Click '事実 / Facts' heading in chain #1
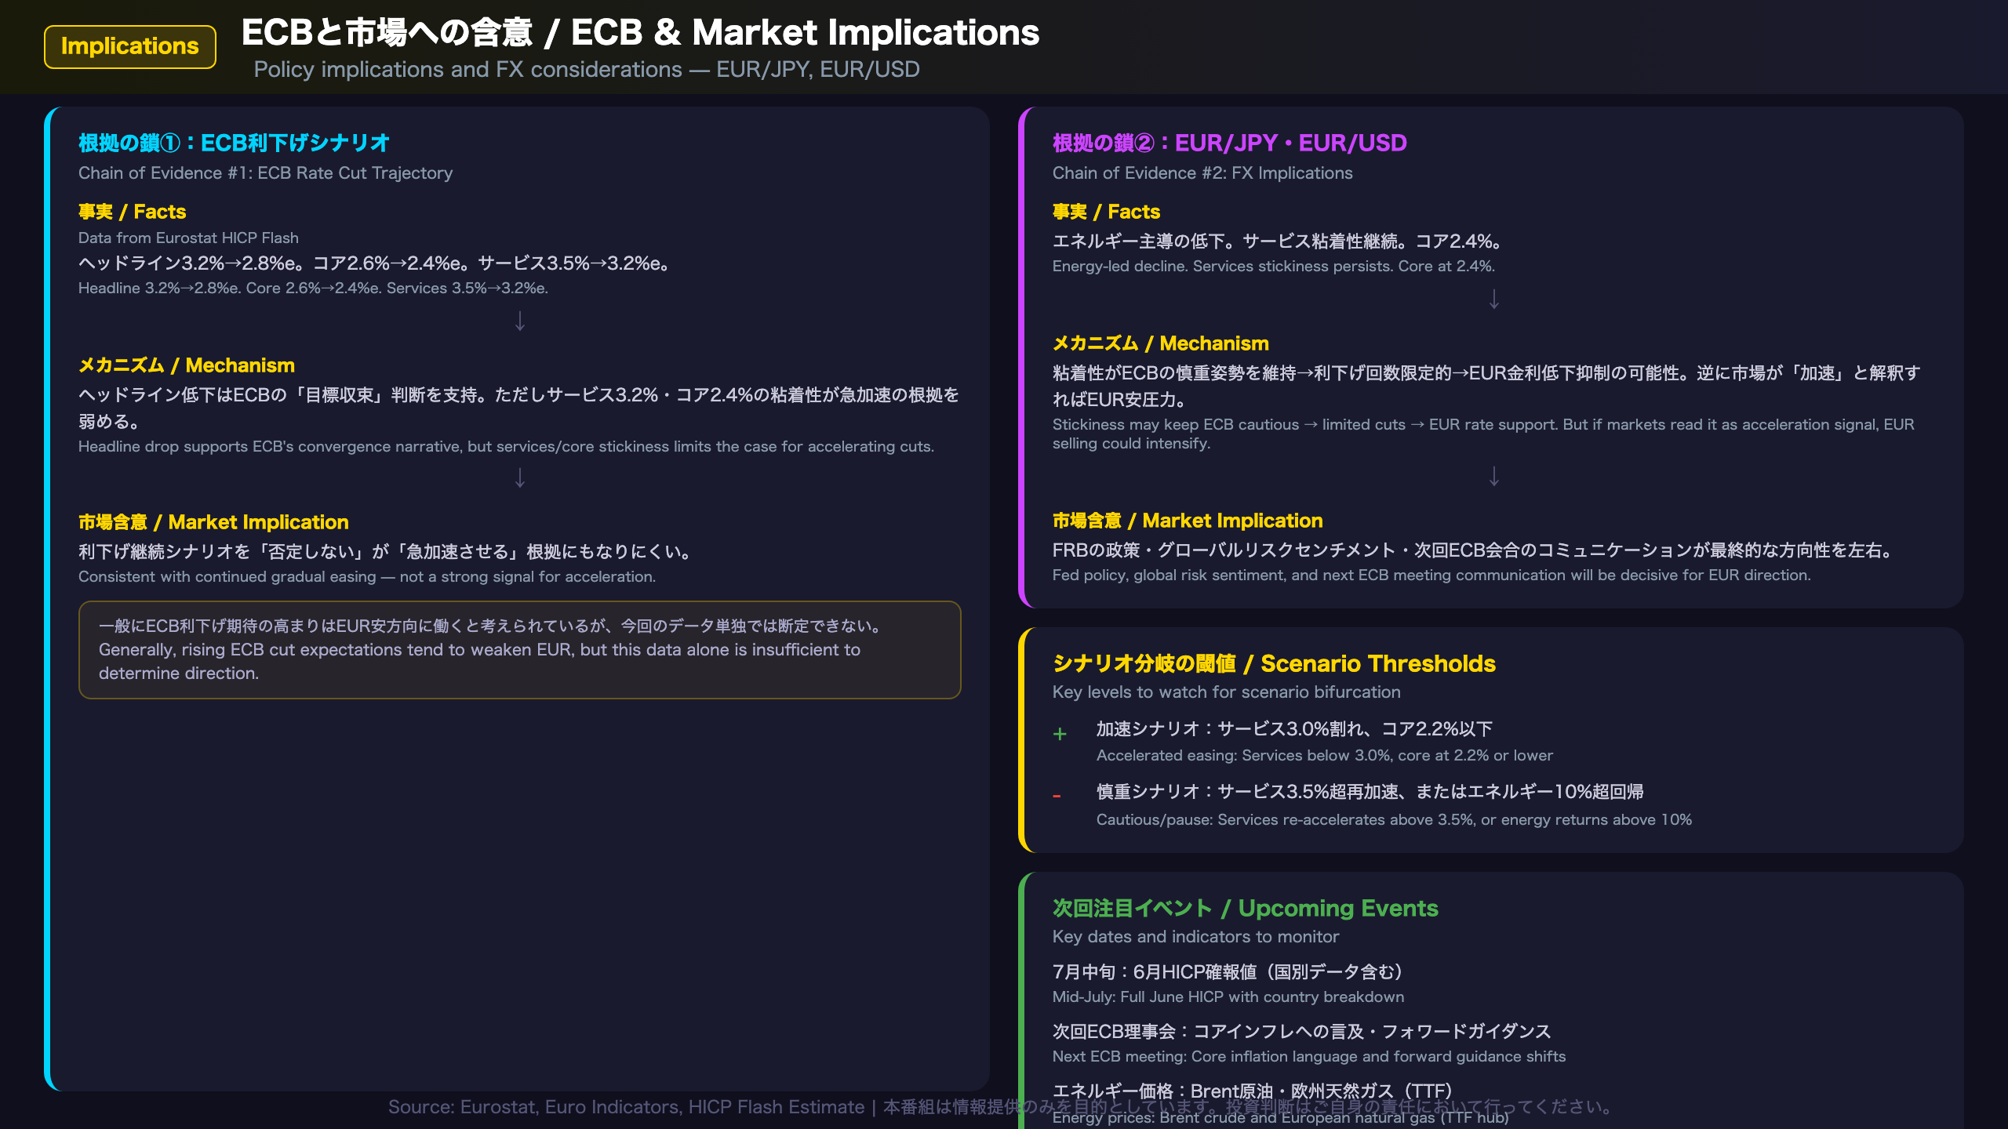Image resolution: width=2008 pixels, height=1129 pixels. [132, 212]
